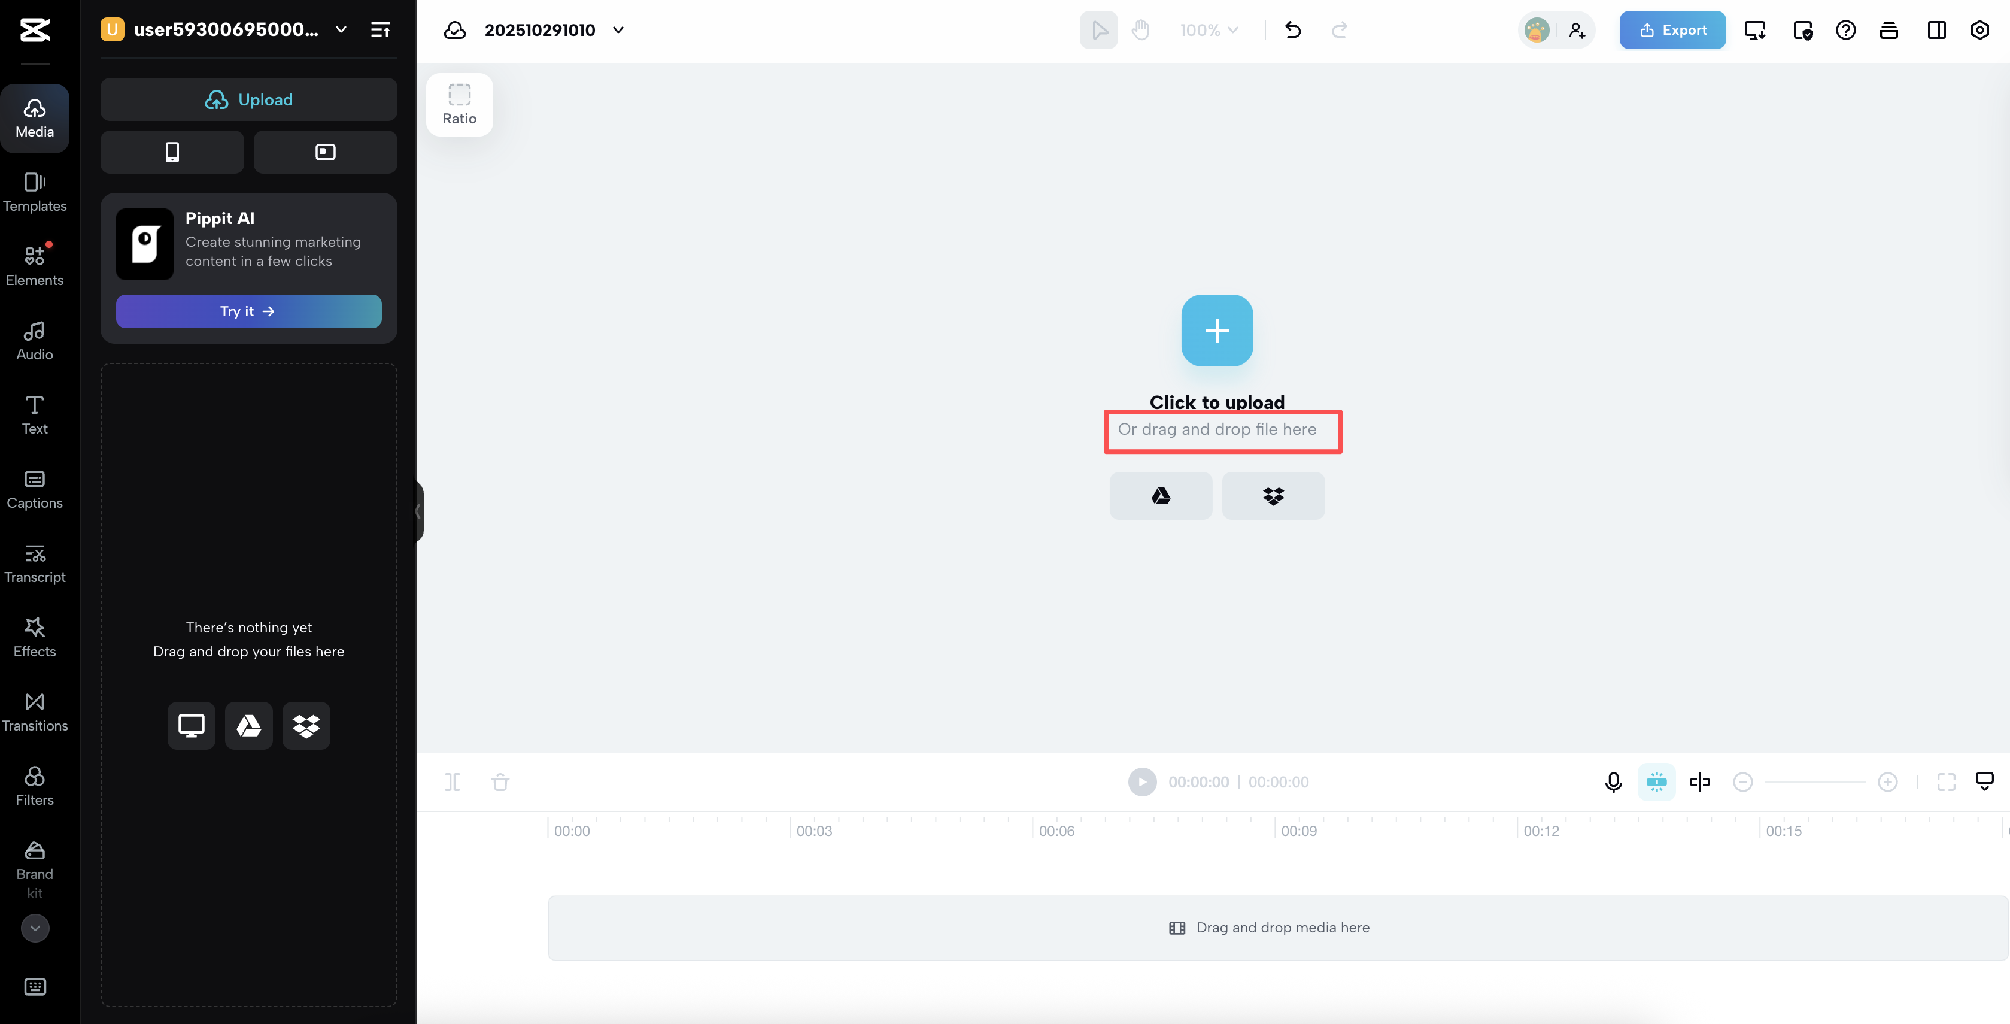2010x1024 pixels.
Task: Open the Captions panel
Action: (34, 489)
